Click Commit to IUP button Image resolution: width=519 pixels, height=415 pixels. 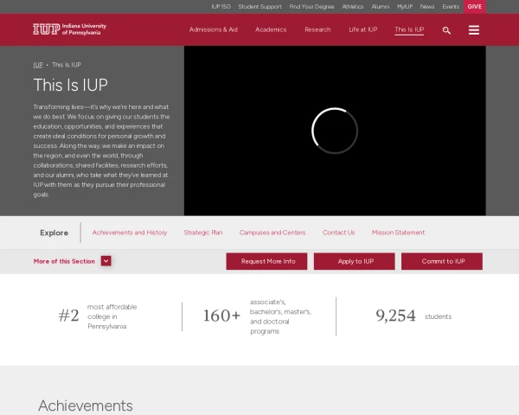coord(442,261)
